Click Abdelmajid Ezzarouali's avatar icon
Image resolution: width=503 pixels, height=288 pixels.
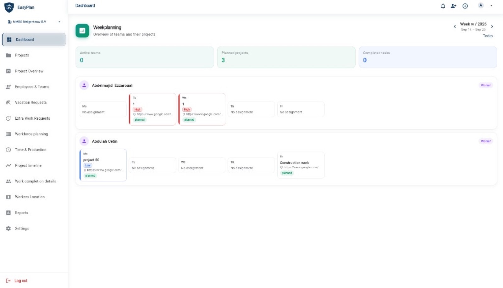[x=84, y=85]
